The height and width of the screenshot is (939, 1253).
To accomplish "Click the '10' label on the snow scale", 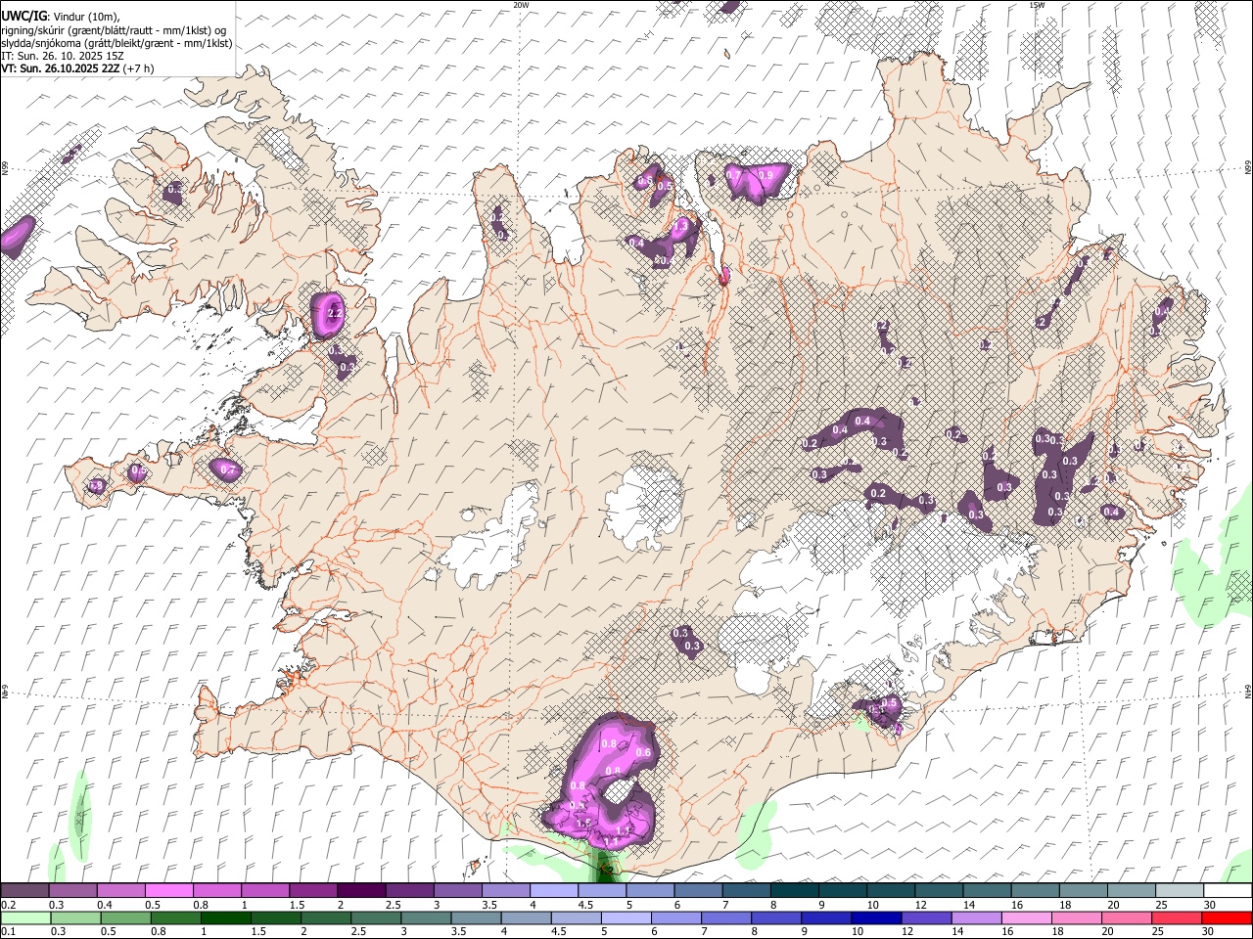I will point(873,905).
